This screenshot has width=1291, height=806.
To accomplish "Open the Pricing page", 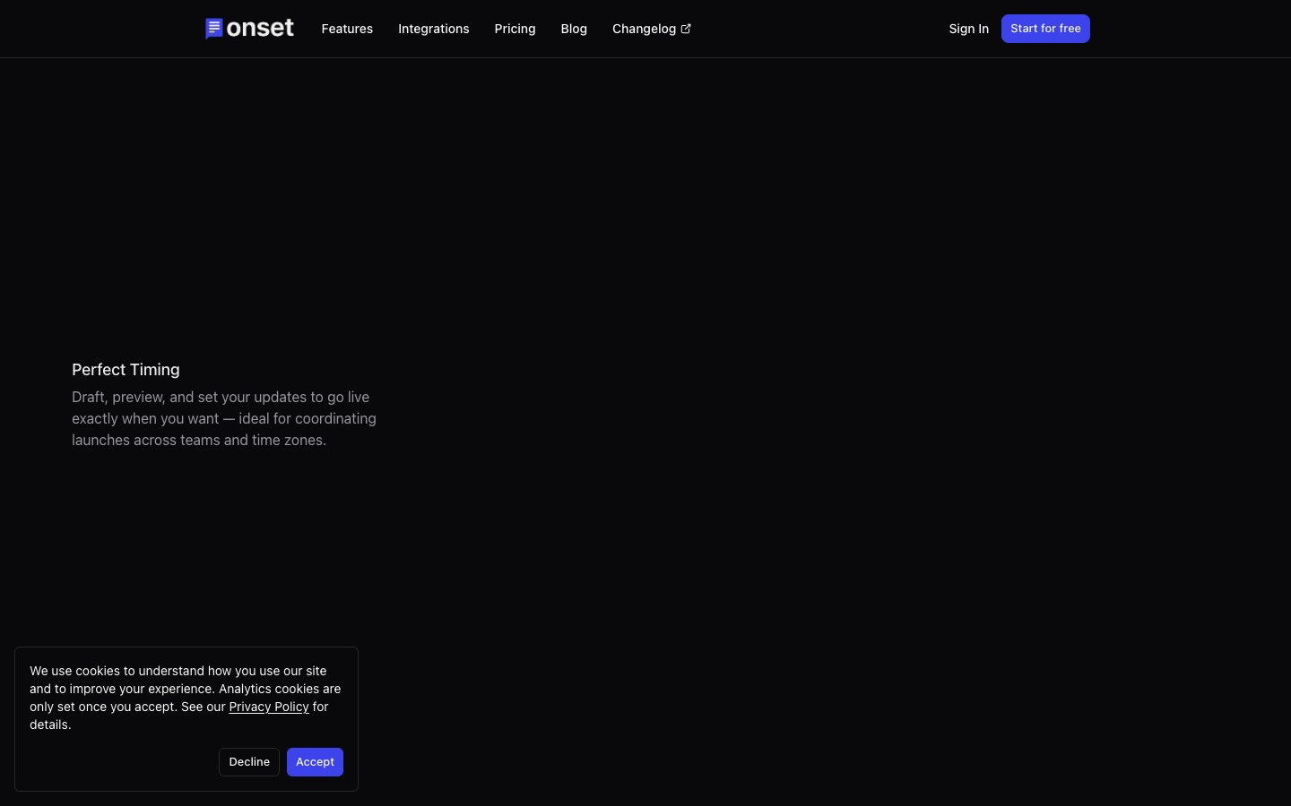I will (515, 29).
